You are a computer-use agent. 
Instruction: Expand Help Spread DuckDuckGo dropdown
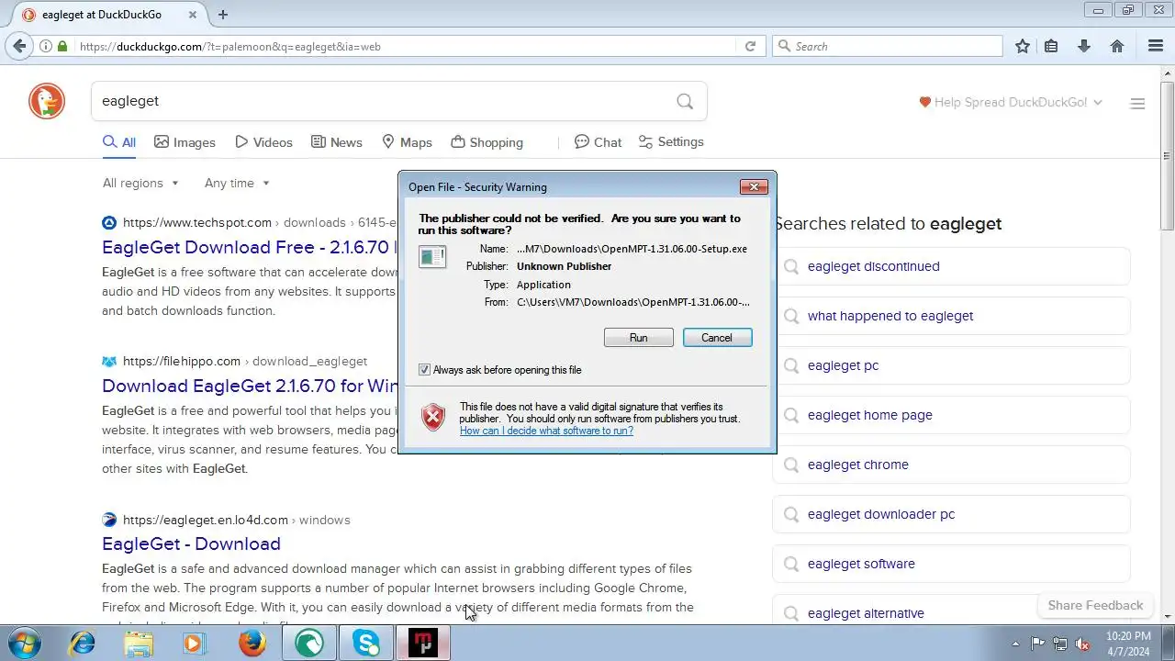coord(1011,102)
